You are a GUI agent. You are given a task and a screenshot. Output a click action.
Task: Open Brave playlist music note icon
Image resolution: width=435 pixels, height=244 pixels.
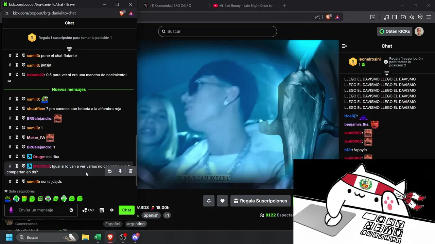(x=386, y=17)
